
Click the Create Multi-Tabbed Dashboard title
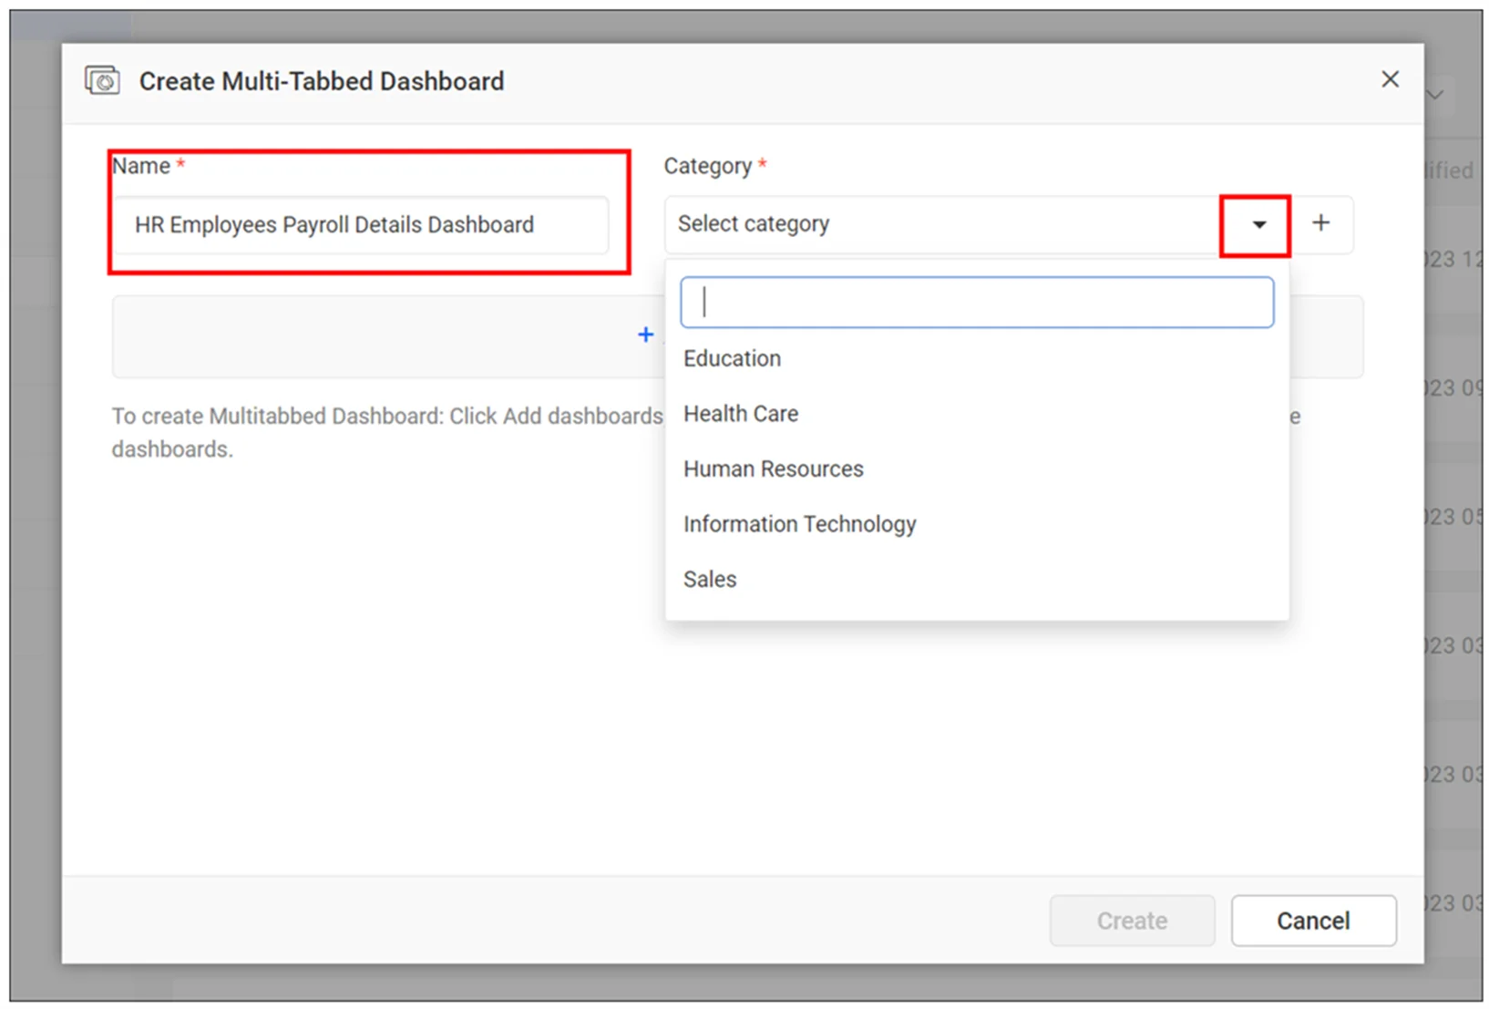321,80
